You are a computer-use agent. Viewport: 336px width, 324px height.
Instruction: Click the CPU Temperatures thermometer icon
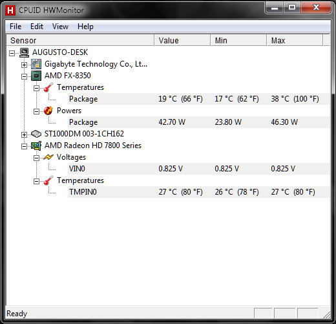pos(48,87)
